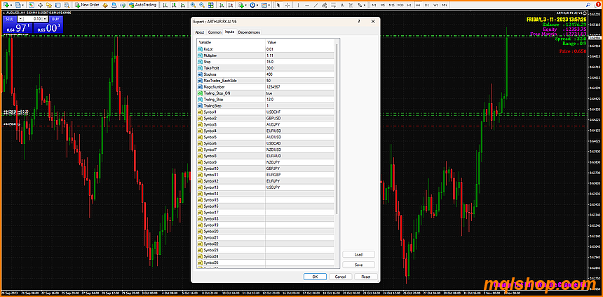Viewport: 603px width, 297px height.
Task: Open the periods clock dropdown
Action: tap(255, 5)
